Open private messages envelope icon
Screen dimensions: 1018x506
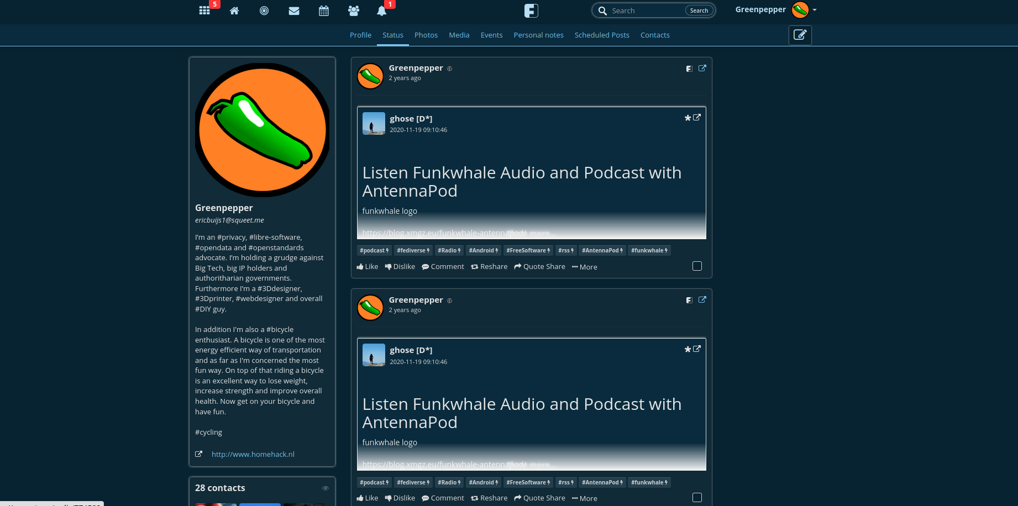click(294, 10)
